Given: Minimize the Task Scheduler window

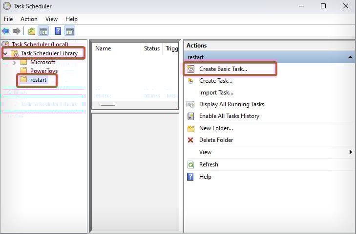Looking at the screenshot, I should pos(301,6).
